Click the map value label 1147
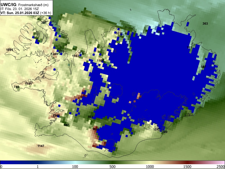Image resolution: width=225 pixels, height=169 pixels. click(x=41, y=146)
